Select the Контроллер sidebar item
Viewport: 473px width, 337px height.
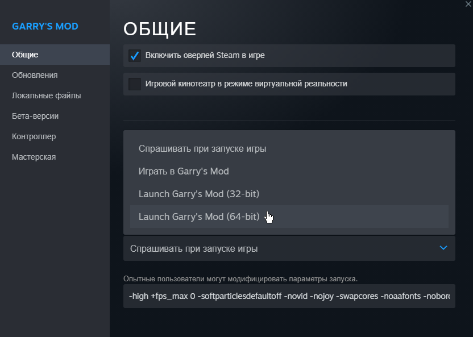55,136
